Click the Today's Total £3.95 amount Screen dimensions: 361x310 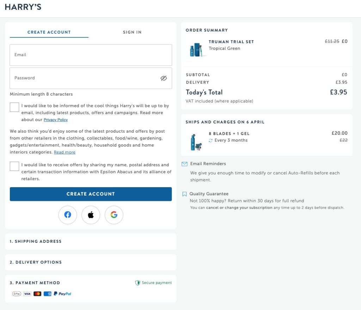click(x=338, y=92)
